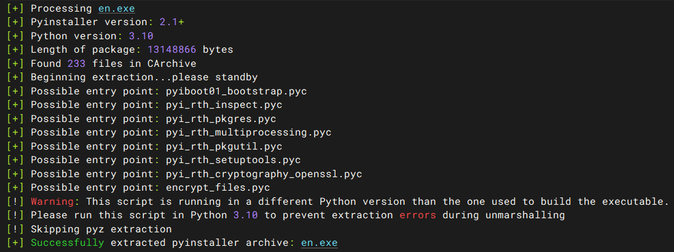Click the pyi_rth_setuptools.pyc filename
Viewport: 674px width, 252px height.
(233, 160)
